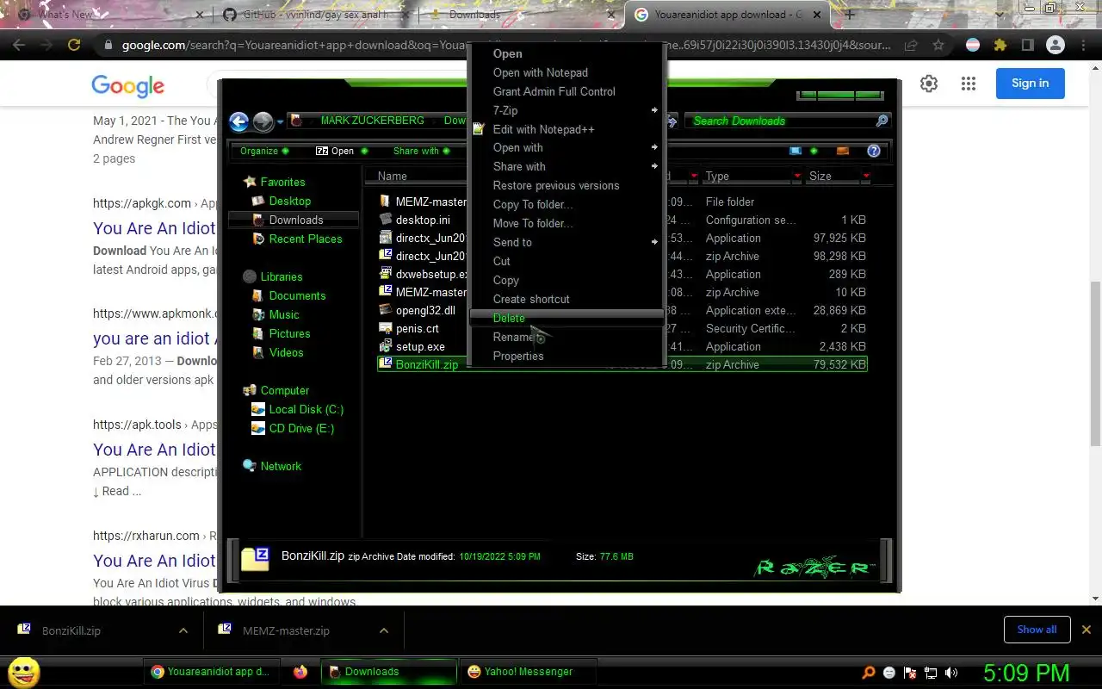Viewport: 1102px width, 689px height.
Task: Click the speaker volume tray icon
Action: (951, 673)
